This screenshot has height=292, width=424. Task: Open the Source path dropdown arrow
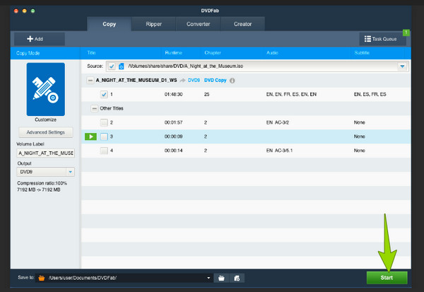[x=402, y=66]
